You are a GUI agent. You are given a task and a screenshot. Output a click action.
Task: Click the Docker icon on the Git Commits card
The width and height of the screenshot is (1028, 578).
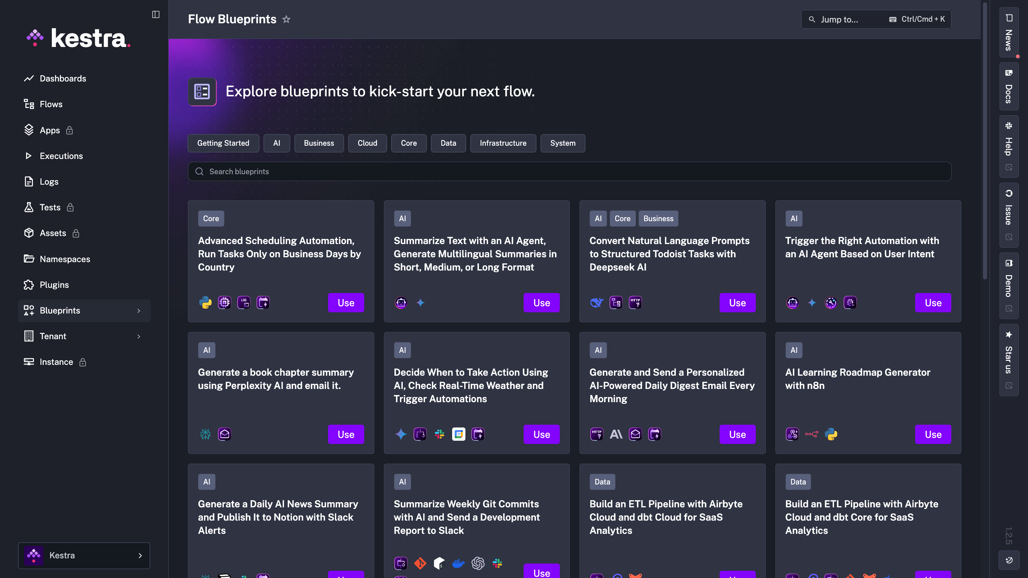tap(458, 564)
